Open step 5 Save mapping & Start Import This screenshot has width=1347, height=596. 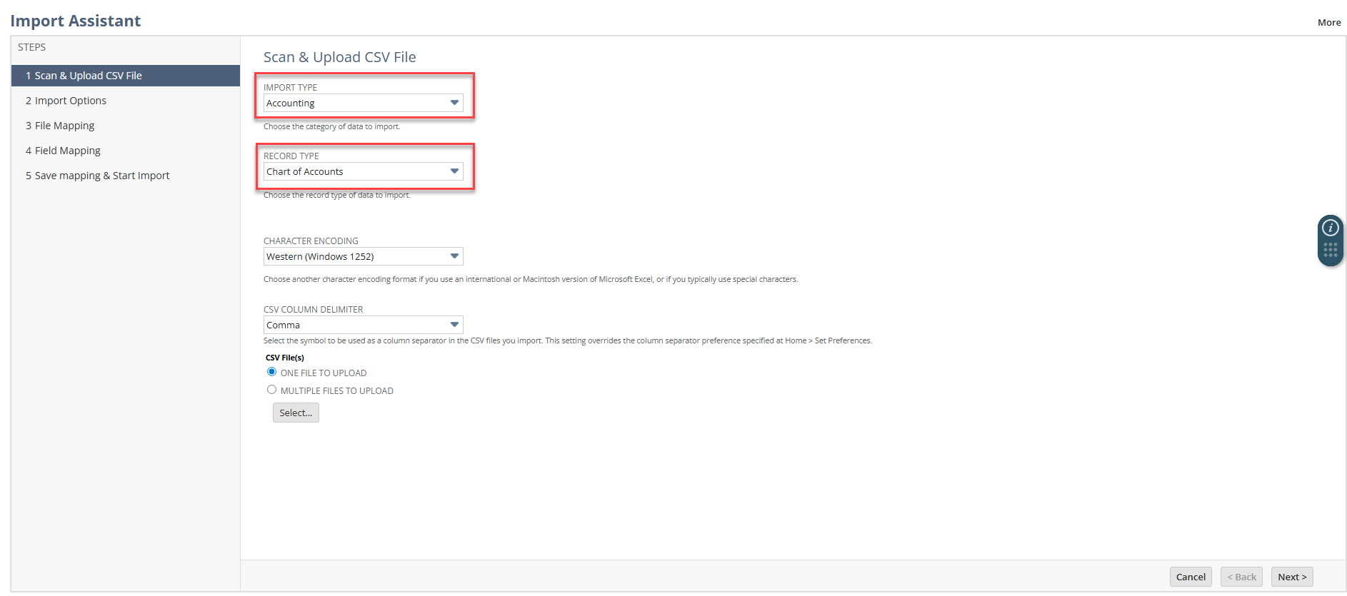(101, 176)
